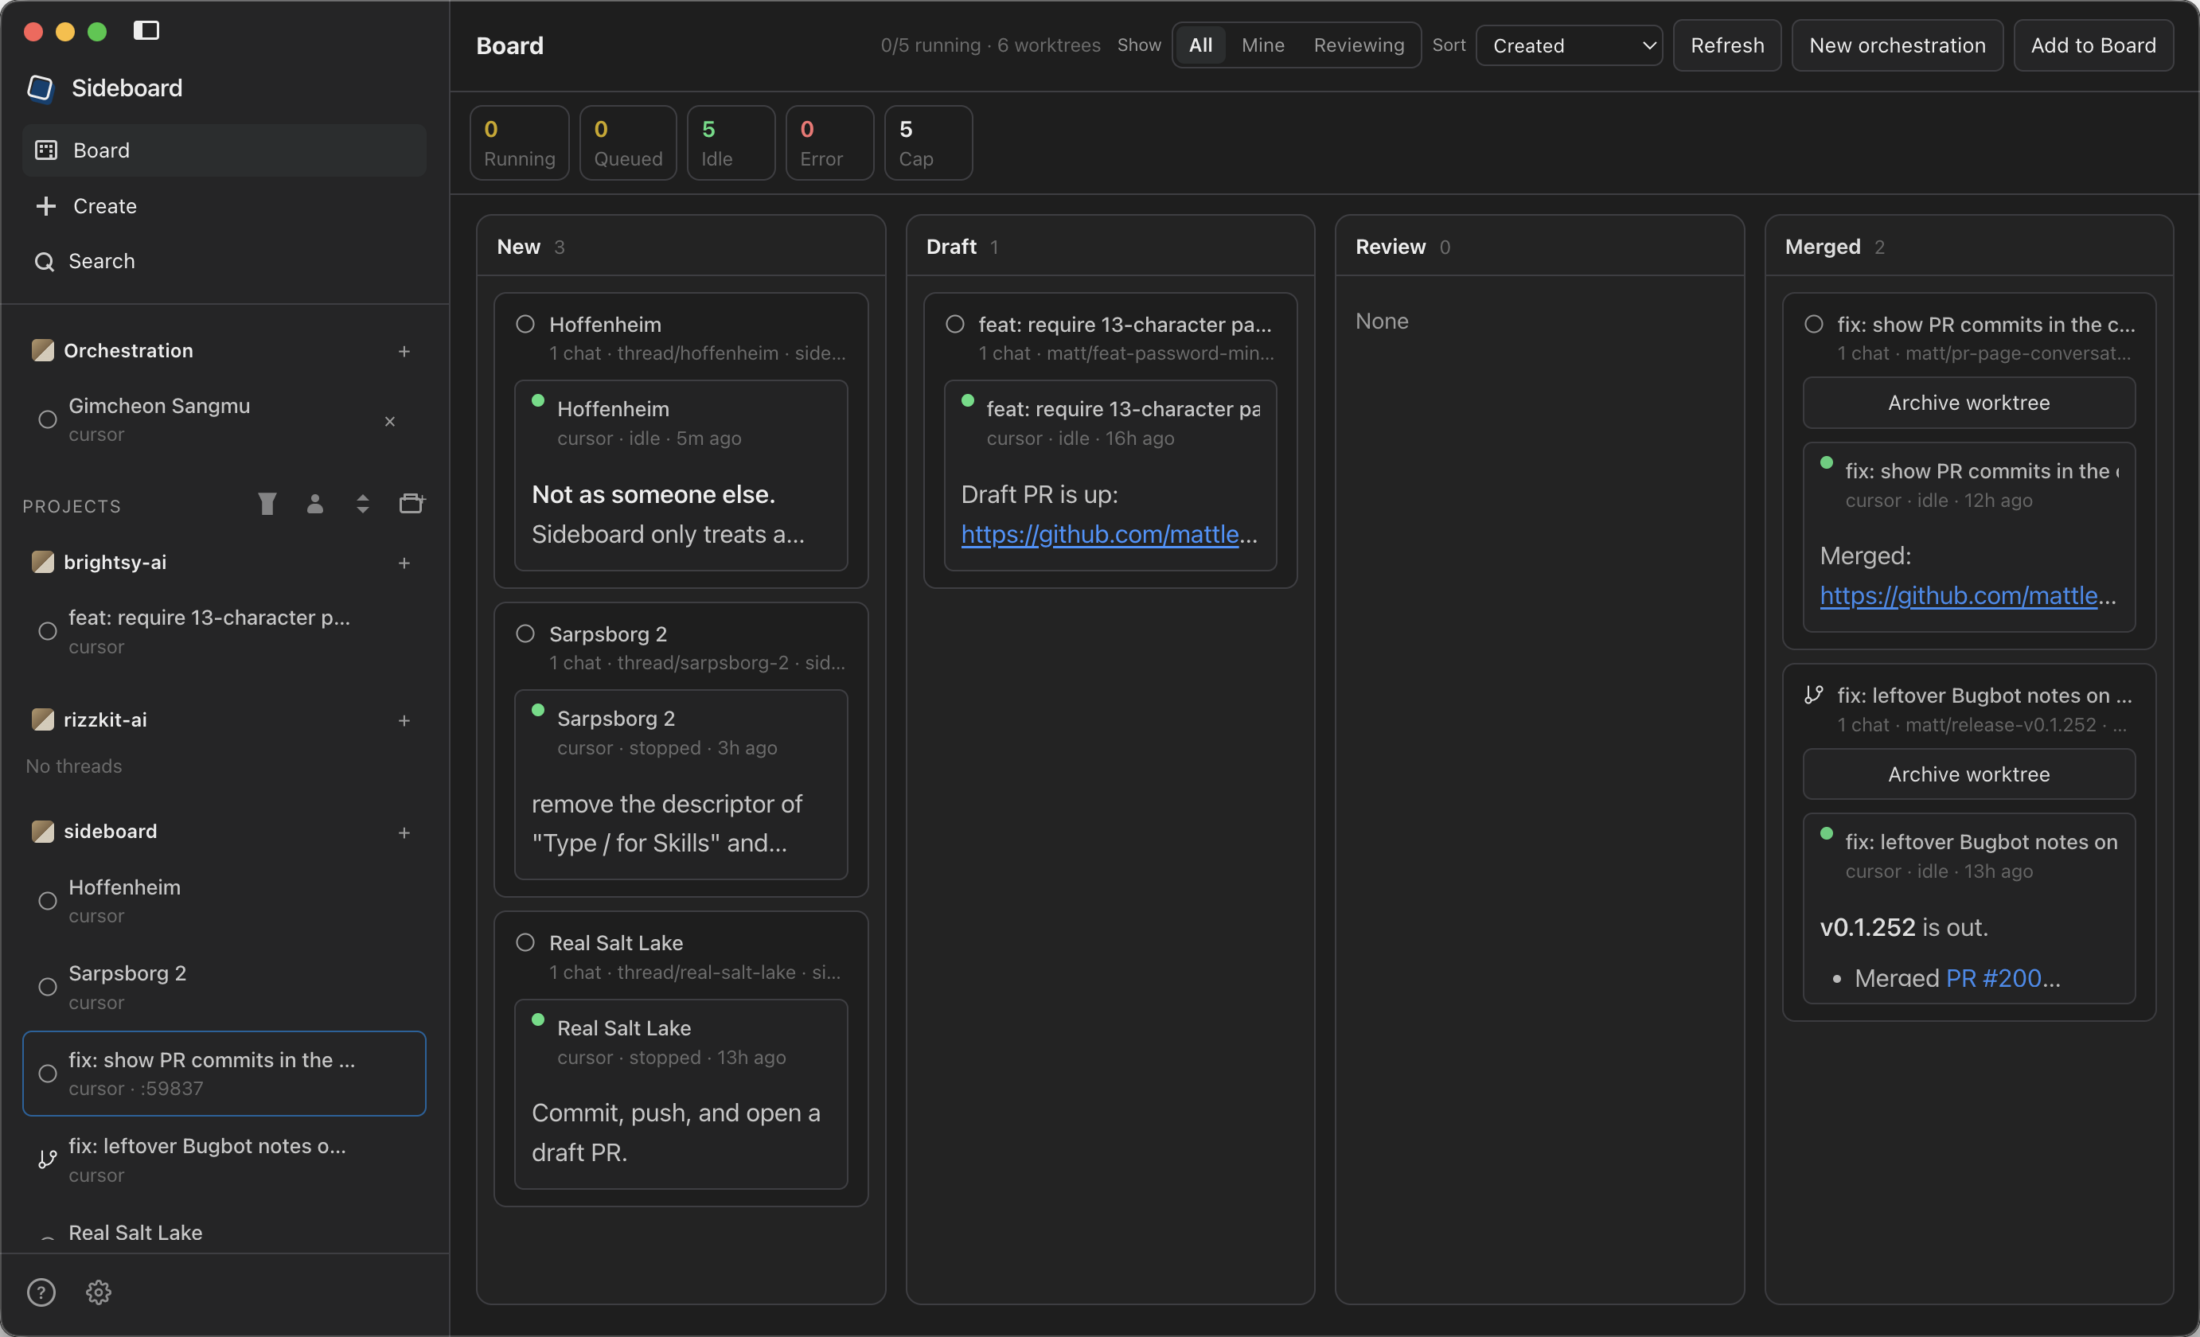Show All threads filter
Screen dimensions: 2200x1337
pyautogui.click(x=1201, y=45)
